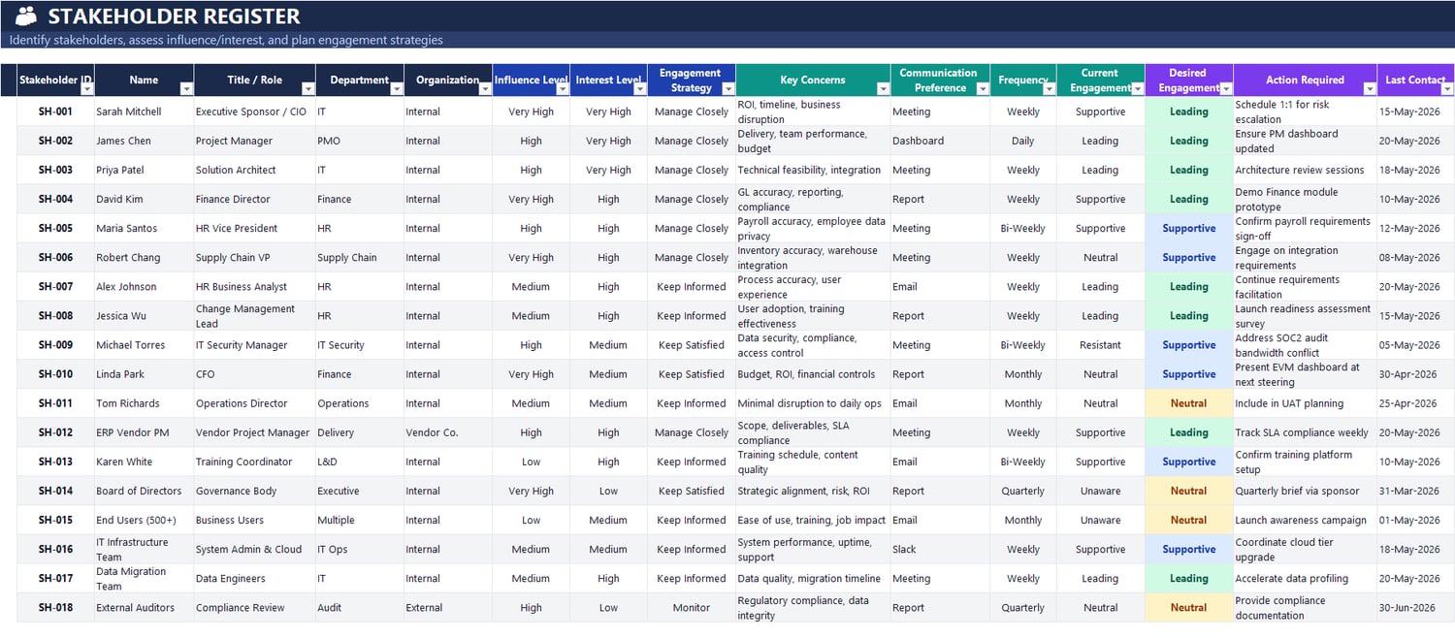Open the Current Engagement filter dropdown
The height and width of the screenshot is (638, 1455).
pos(1138,89)
